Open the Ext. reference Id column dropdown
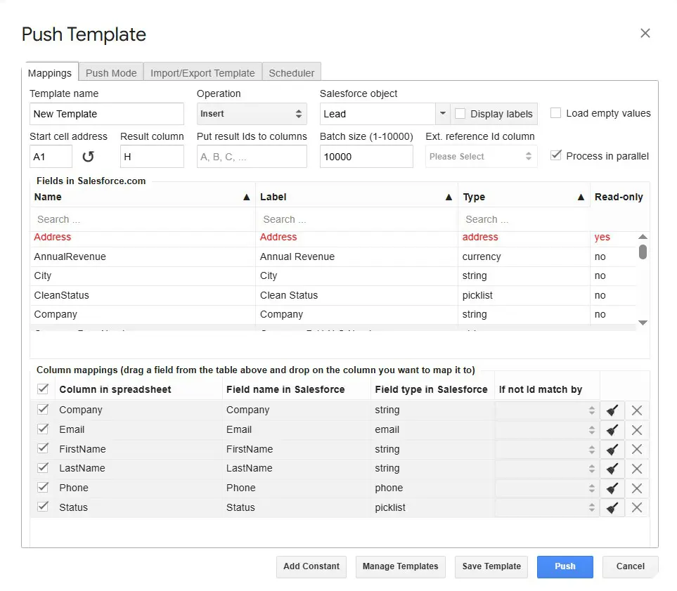This screenshot has width=677, height=591. point(481,157)
